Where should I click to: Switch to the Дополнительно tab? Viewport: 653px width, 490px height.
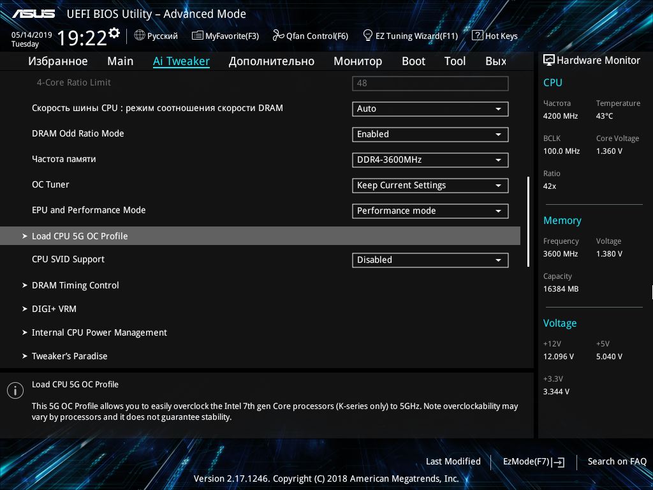click(x=272, y=61)
